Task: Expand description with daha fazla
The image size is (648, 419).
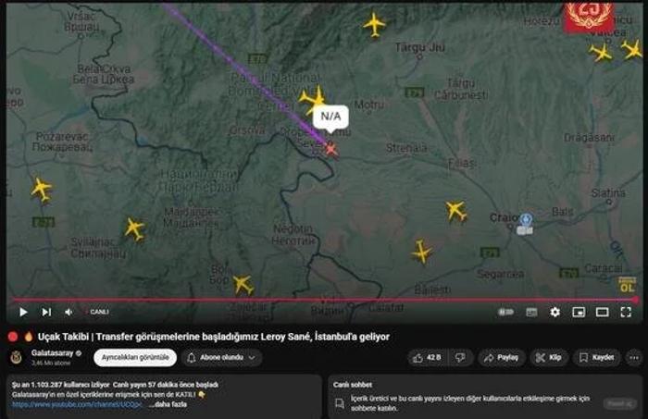Action: pos(168,404)
